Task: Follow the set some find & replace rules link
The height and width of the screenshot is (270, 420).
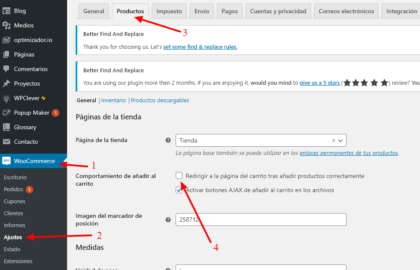Action: click(x=200, y=47)
